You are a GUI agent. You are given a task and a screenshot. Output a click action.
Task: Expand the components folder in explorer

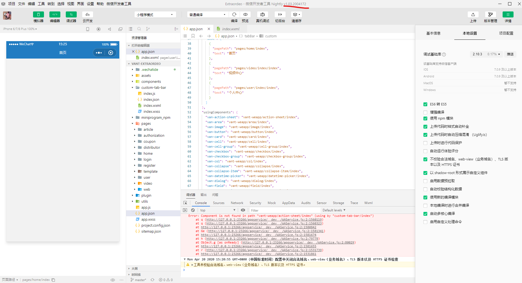153,82
